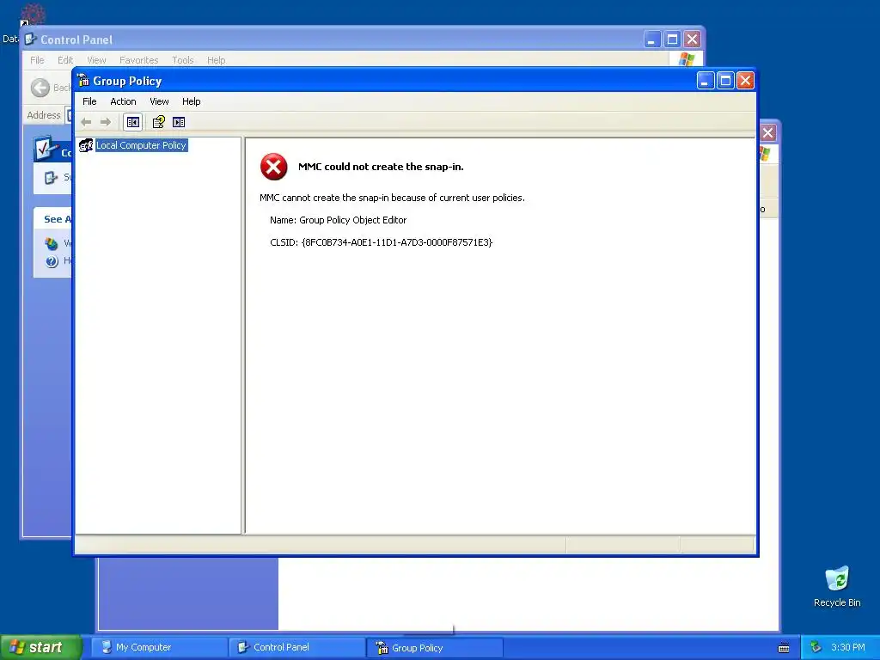Click the Windows flag logo in Control Panel
The image size is (880, 660).
(687, 59)
